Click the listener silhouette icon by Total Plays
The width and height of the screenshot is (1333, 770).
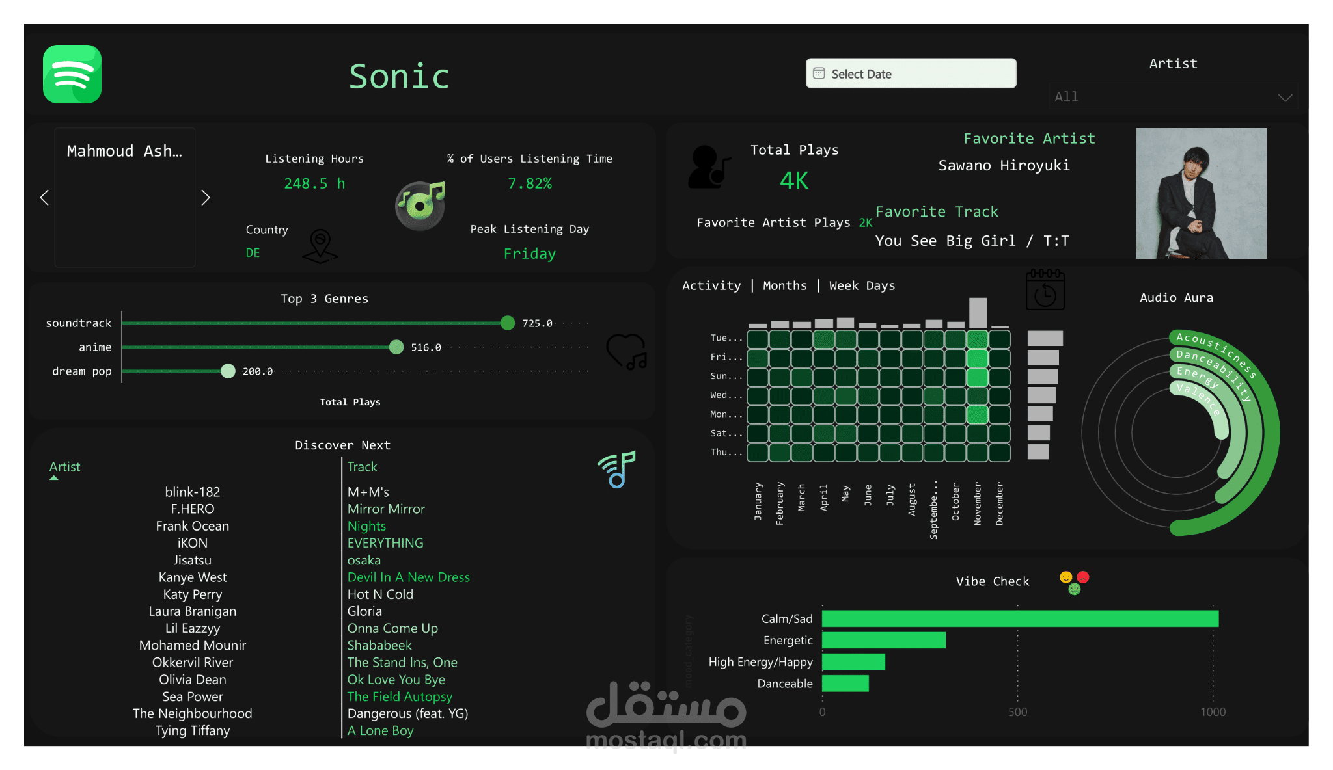point(709,167)
